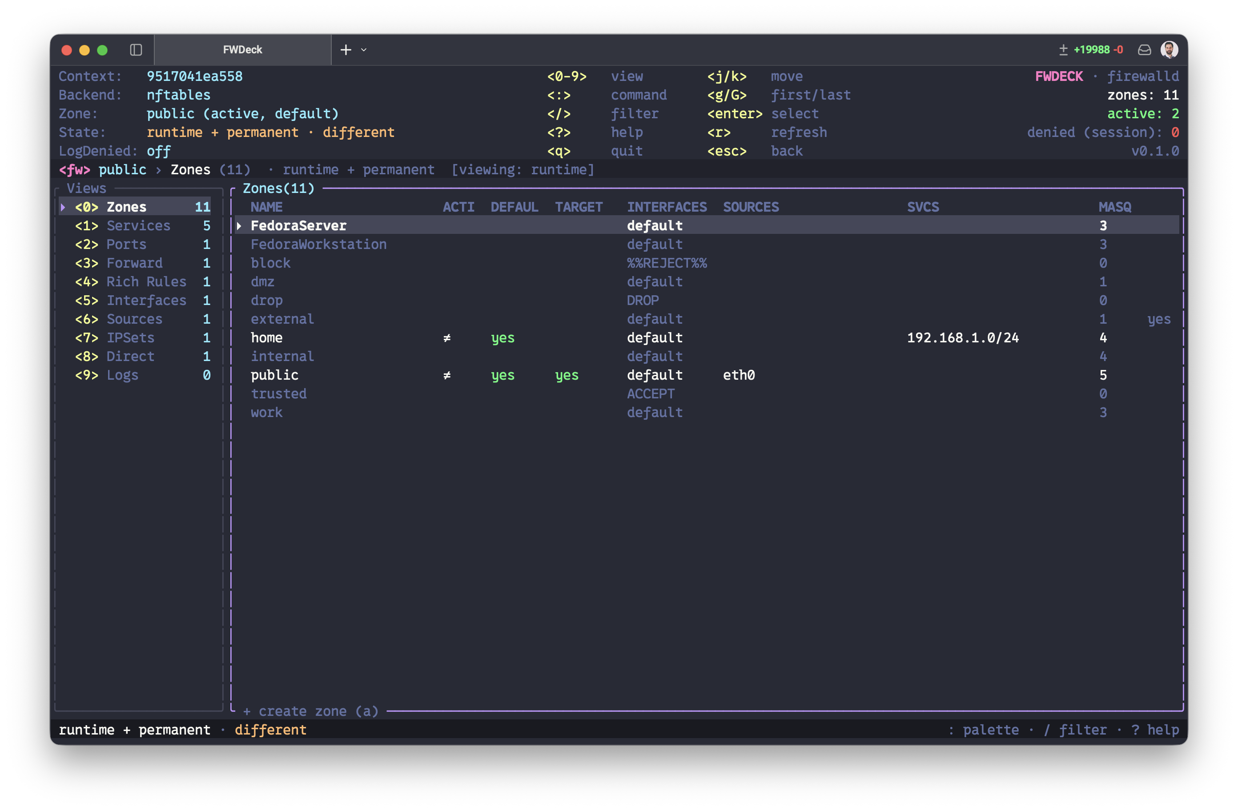Image resolution: width=1238 pixels, height=811 pixels.
Task: Click the DEFAUL column header
Action: pyautogui.click(x=514, y=207)
